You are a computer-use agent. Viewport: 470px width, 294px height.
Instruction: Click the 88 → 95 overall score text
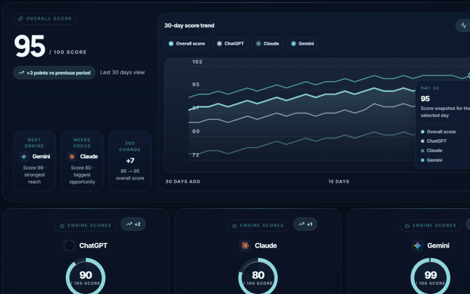[x=130, y=175]
